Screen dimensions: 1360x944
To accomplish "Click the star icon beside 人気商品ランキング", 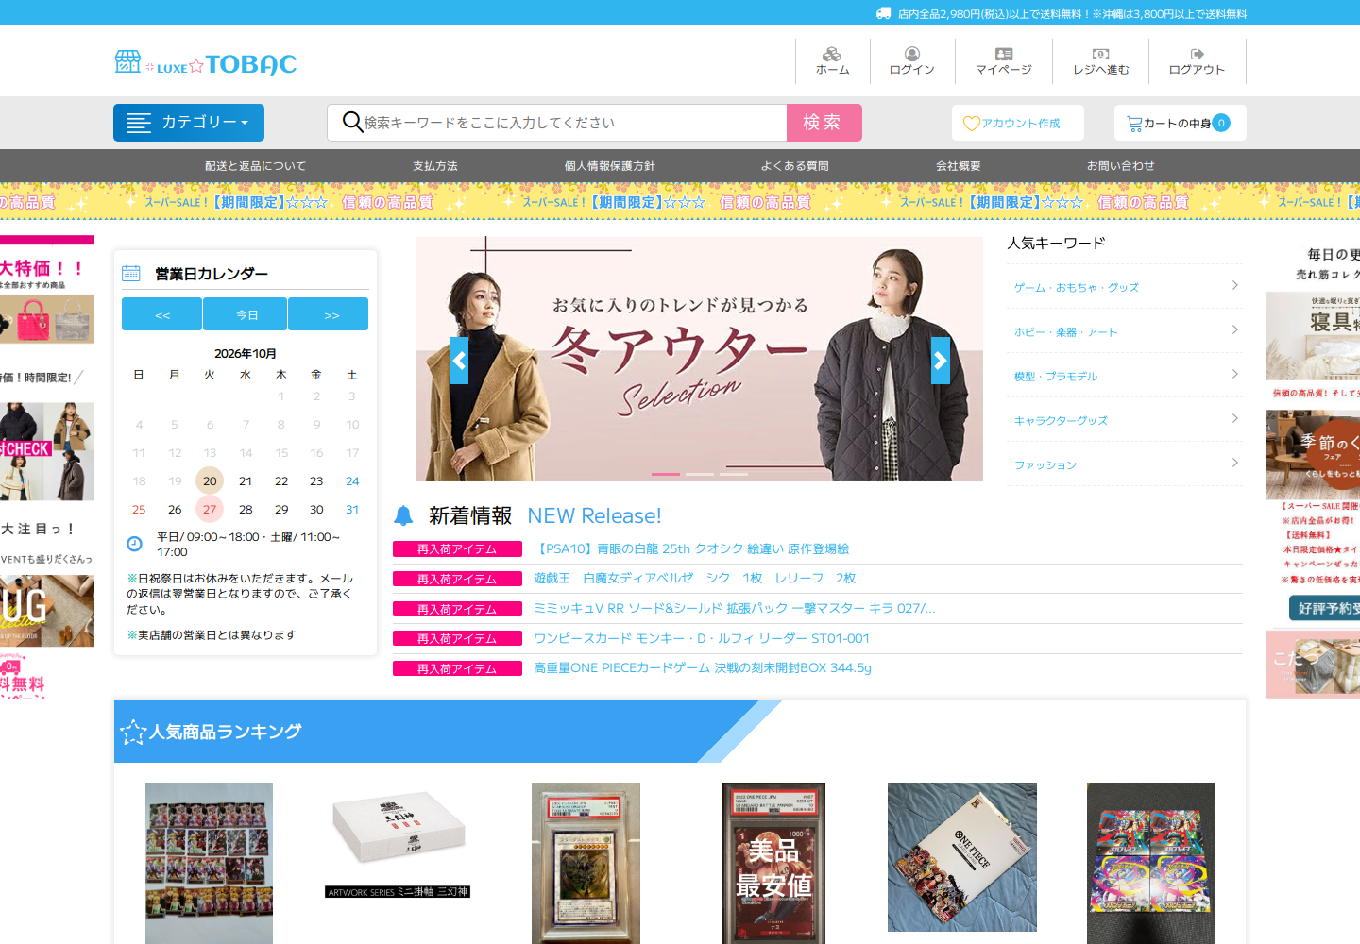I will [133, 732].
